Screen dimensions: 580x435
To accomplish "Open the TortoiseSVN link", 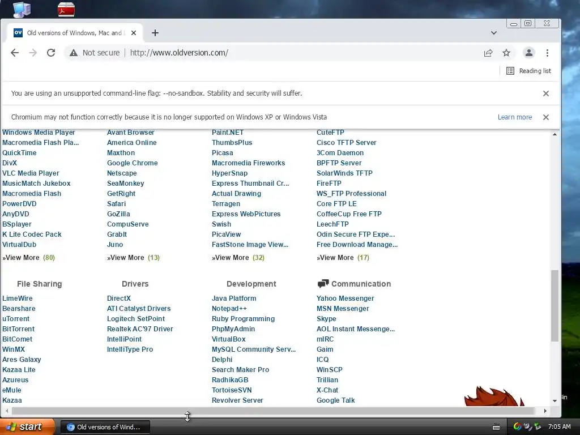I will (232, 390).
